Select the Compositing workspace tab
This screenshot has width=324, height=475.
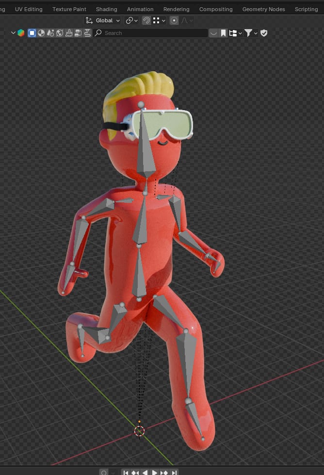(x=216, y=9)
